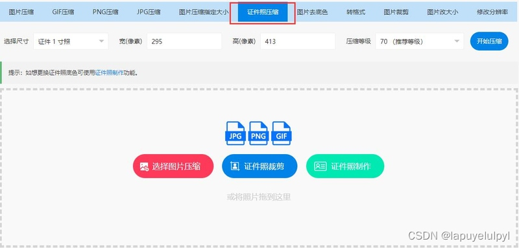Click the blue 证件照裁剪 button
This screenshot has height=248, width=519.
click(259, 166)
